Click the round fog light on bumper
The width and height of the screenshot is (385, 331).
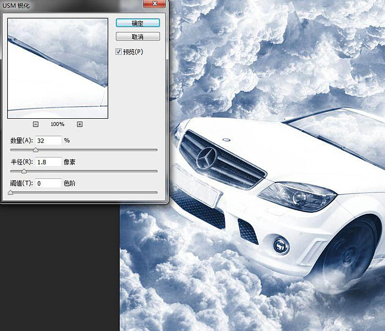tap(281, 246)
